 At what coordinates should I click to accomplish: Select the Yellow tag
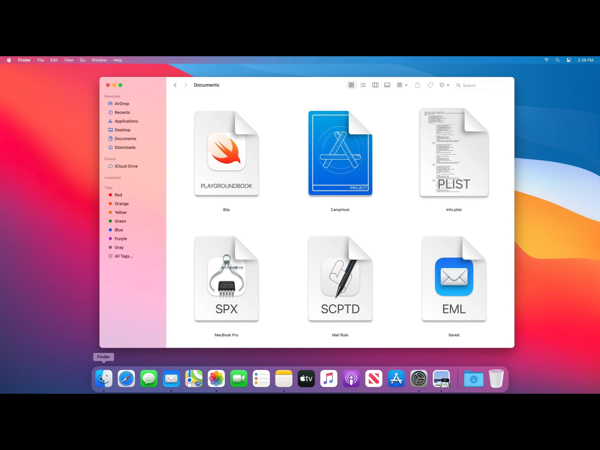pos(117,212)
